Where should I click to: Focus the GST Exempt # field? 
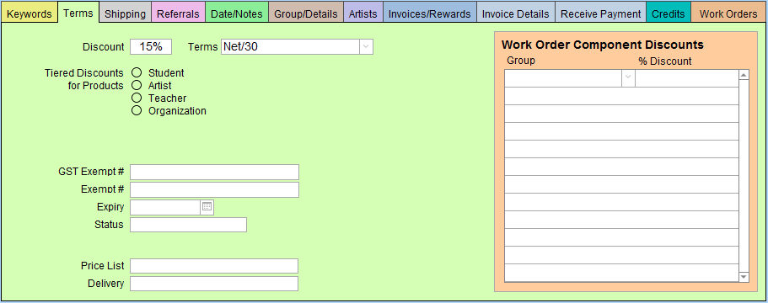pyautogui.click(x=214, y=172)
